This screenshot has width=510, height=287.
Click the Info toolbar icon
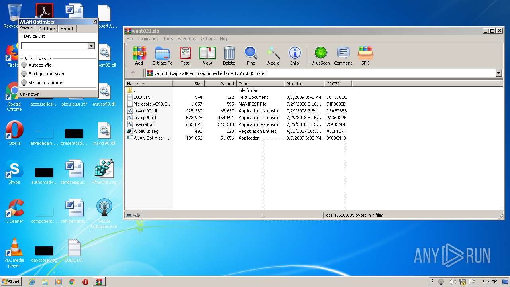click(295, 56)
